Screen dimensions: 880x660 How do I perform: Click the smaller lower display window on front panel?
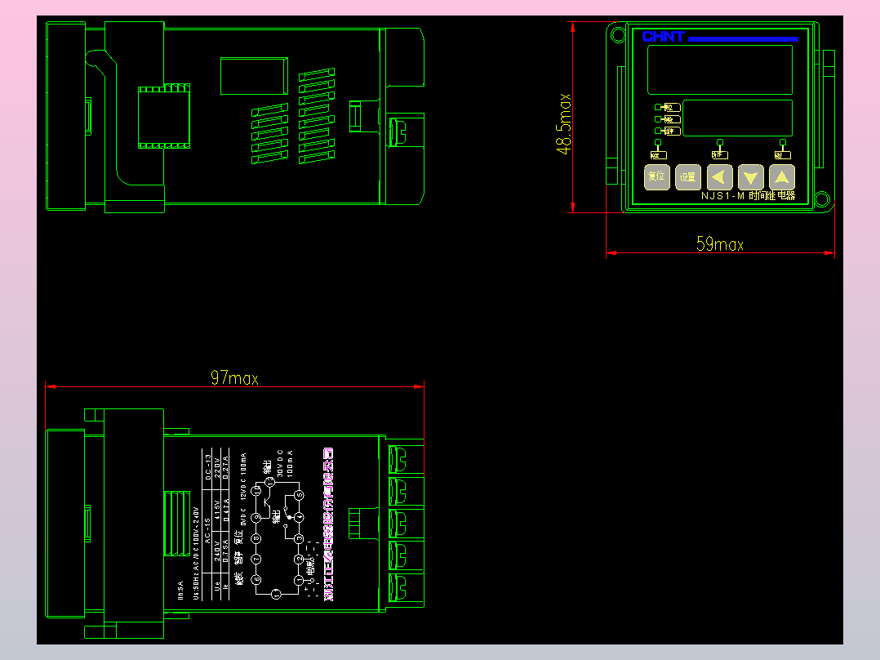pos(737,118)
